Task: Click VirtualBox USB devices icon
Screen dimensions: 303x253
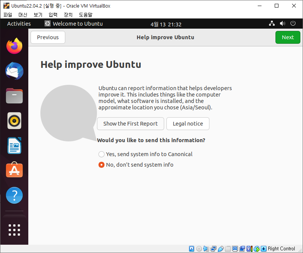Action: point(220,248)
